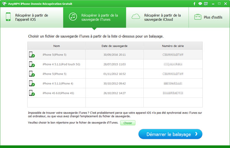Switch to Récupérer à partir de la sauvegarde iTunes tab

[95, 18]
